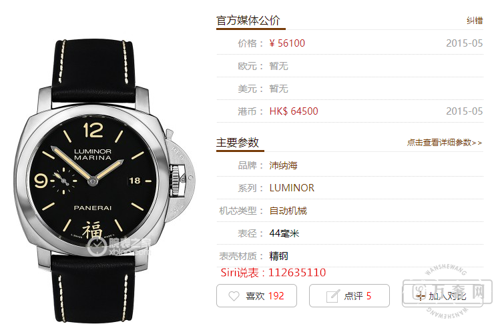The width and height of the screenshot is (498, 324).
Task: Open the 喜欢 192 like button
Action: (256, 296)
